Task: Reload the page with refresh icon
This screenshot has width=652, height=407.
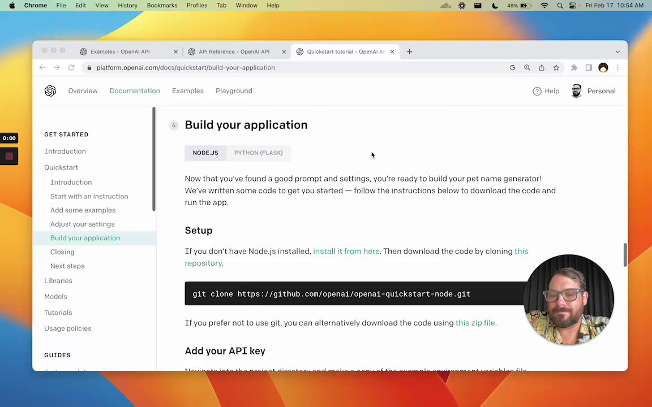Action: click(x=71, y=68)
